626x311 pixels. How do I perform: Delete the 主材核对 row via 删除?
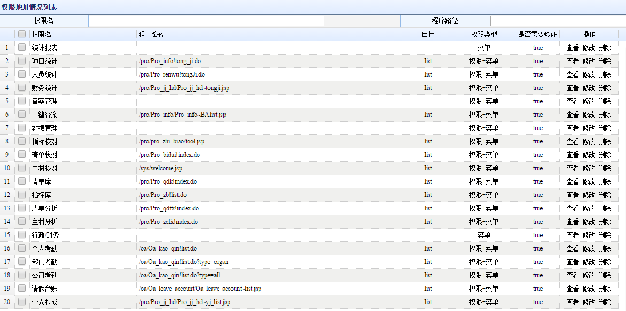click(605, 168)
